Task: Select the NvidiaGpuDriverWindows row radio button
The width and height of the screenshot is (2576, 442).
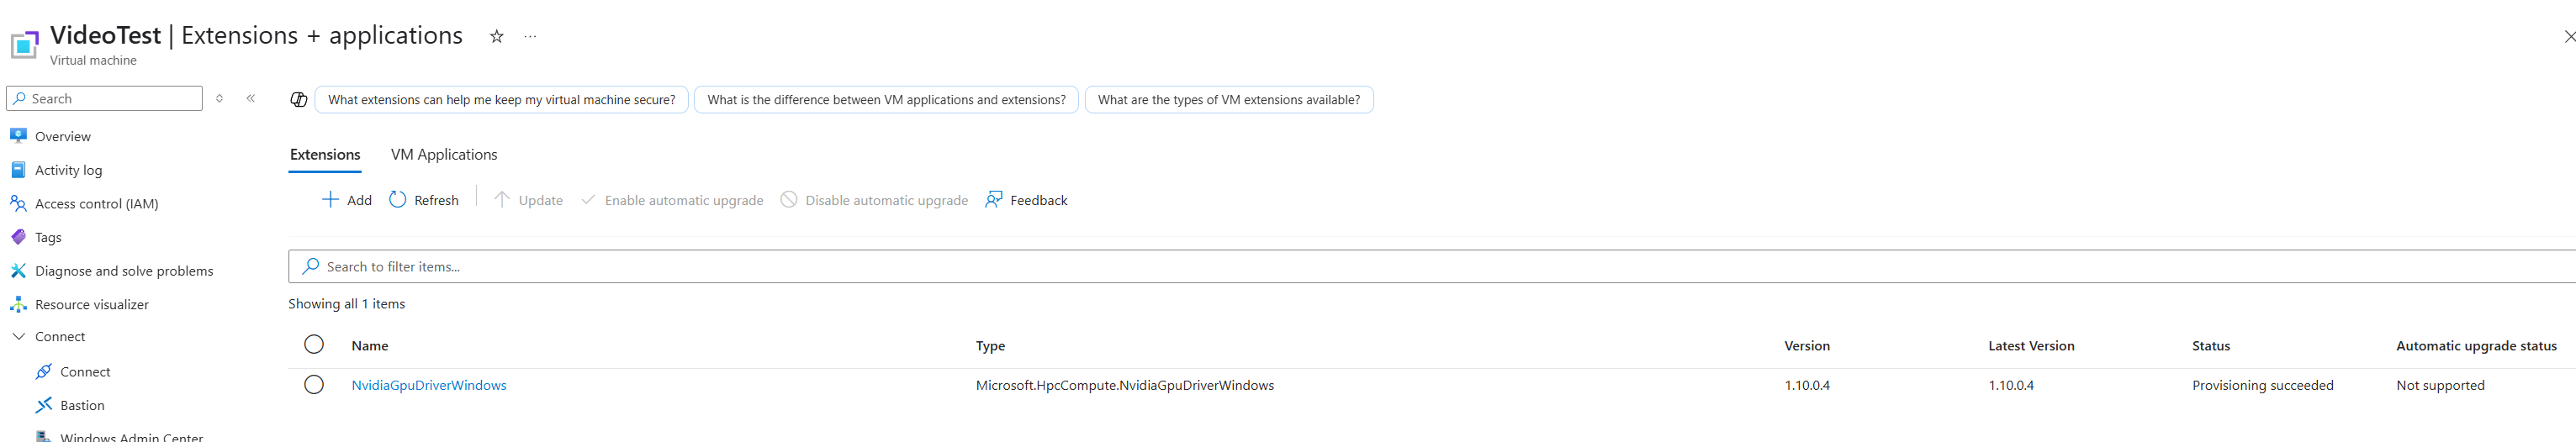Action: (x=314, y=385)
